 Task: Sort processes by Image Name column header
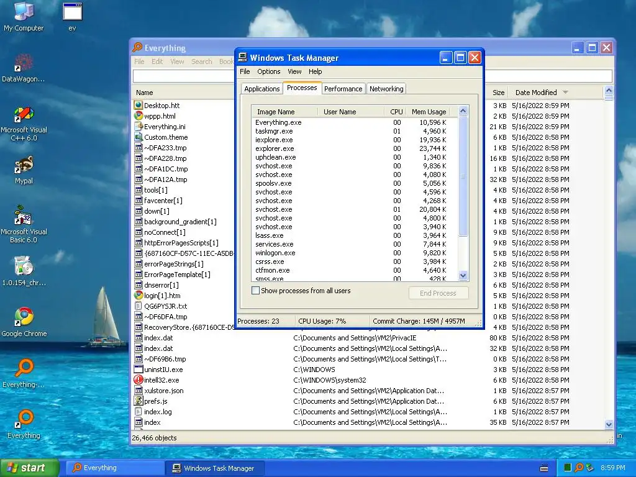284,112
